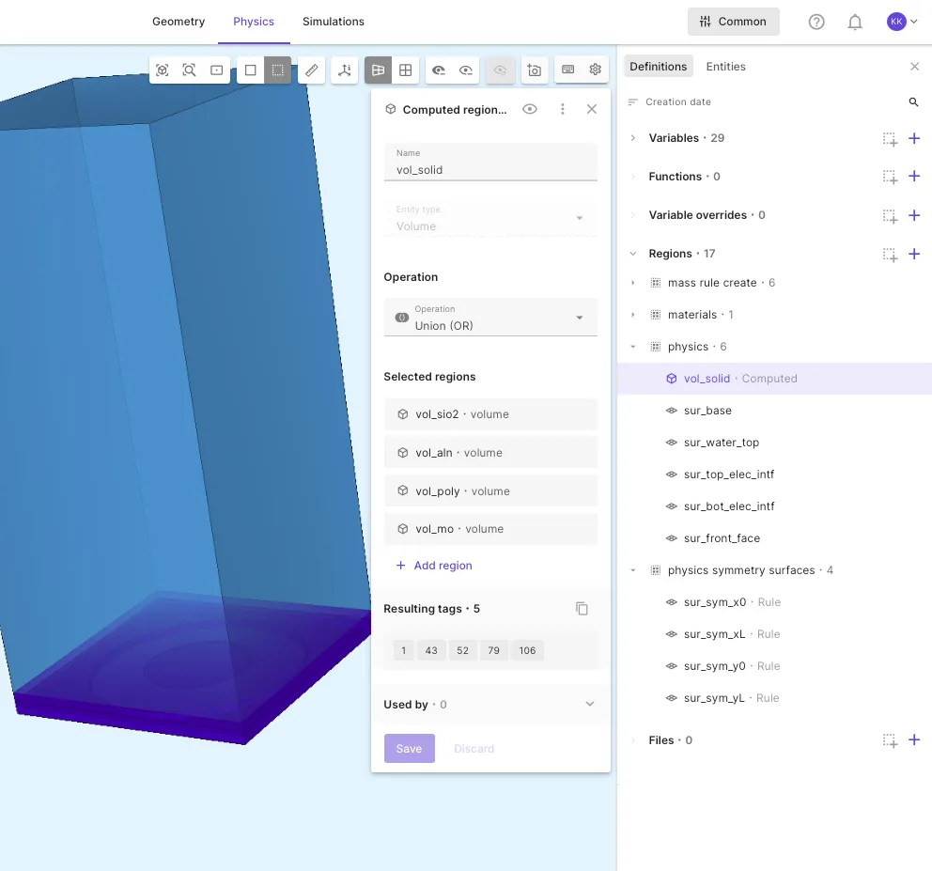Select the vol_poly volume region
This screenshot has height=871, width=932.
tap(490, 491)
